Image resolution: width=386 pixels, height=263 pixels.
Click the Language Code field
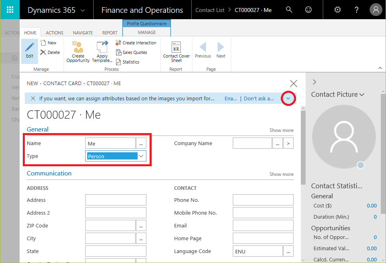(258, 251)
